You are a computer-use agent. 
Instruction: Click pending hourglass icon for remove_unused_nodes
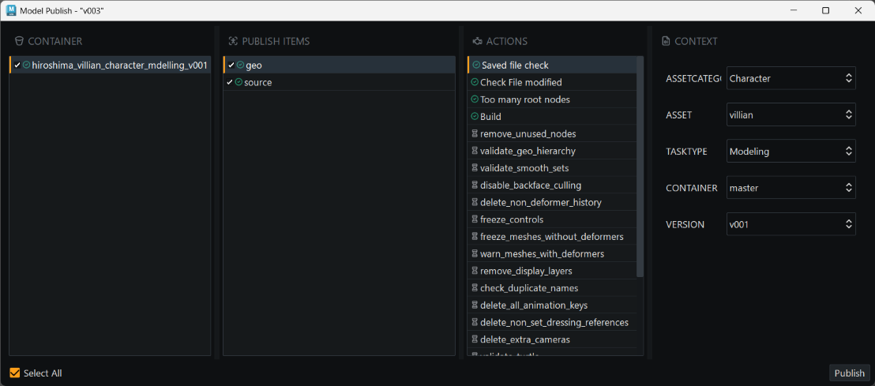[475, 134]
